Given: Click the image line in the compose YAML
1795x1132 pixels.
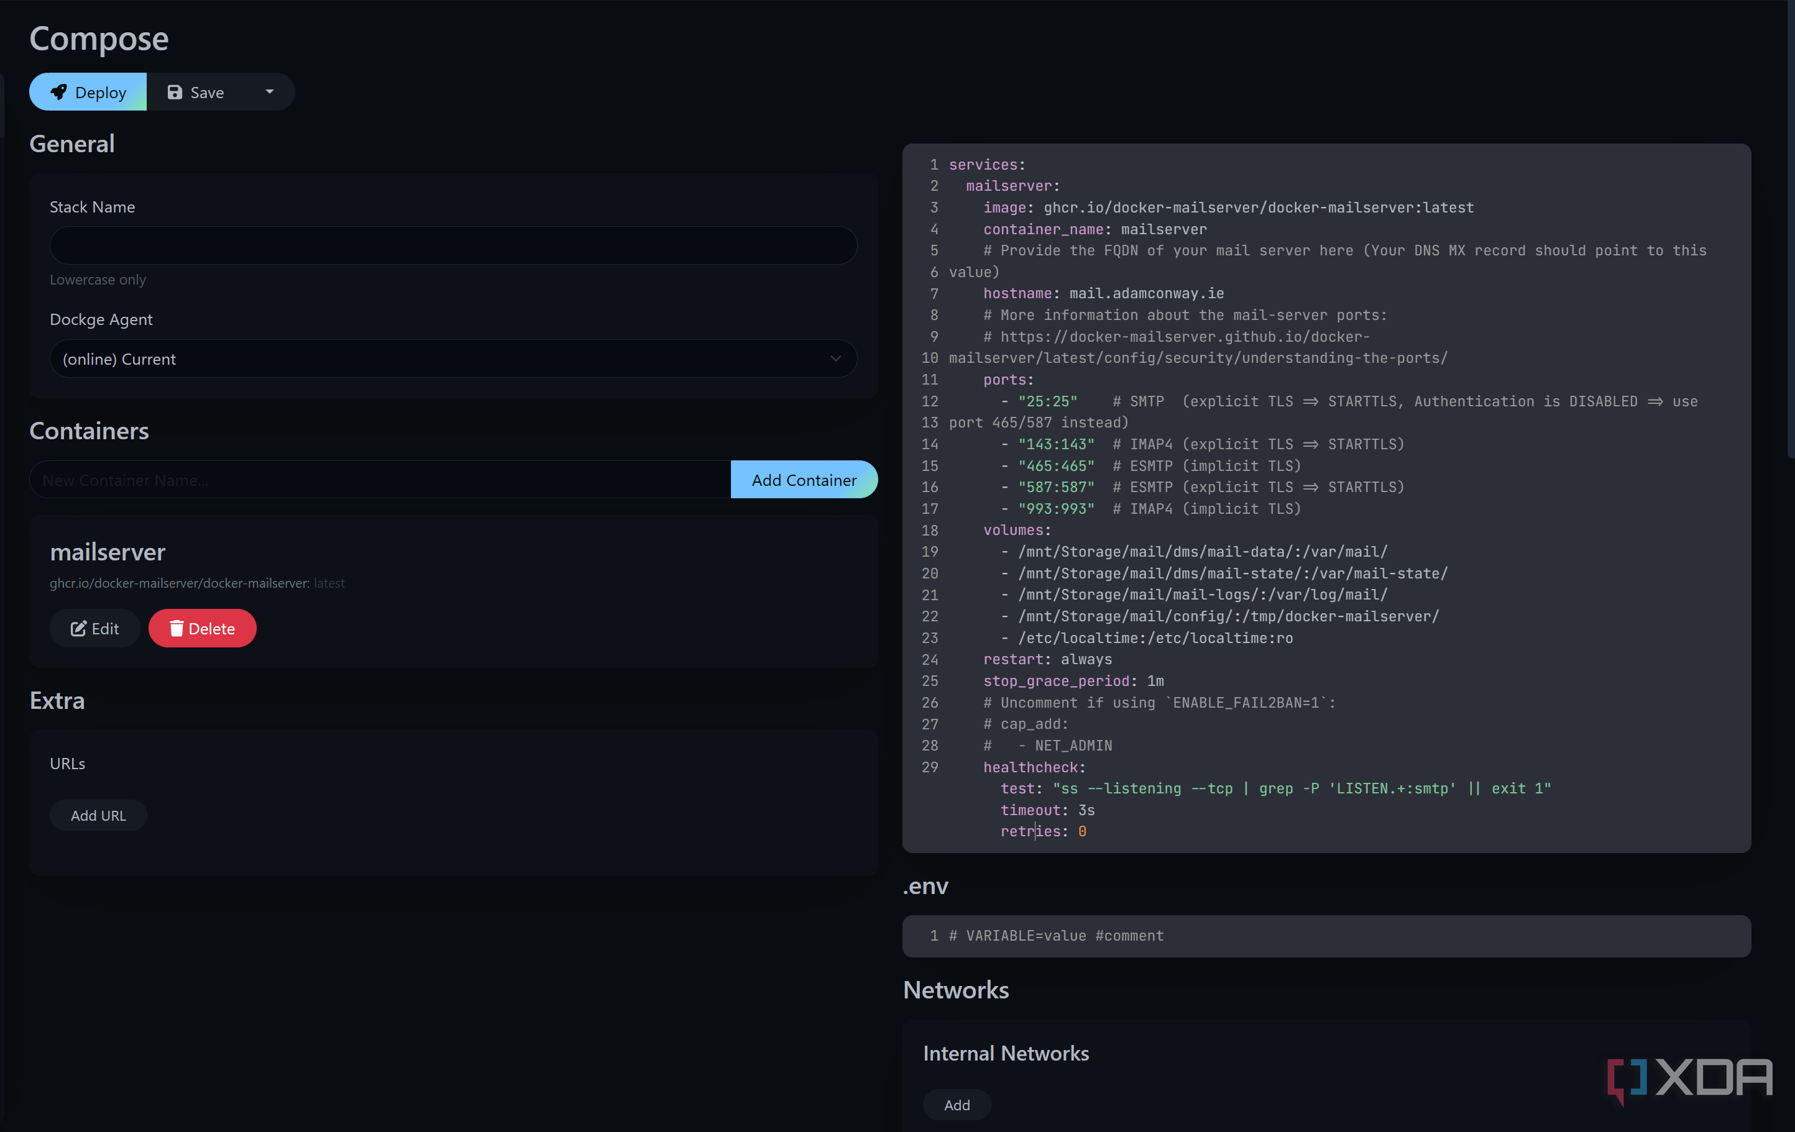Looking at the screenshot, I should click(1228, 207).
